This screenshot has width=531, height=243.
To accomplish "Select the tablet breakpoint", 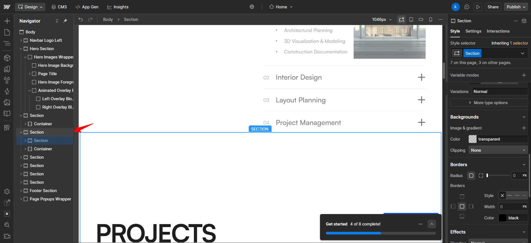I will pos(411,19).
